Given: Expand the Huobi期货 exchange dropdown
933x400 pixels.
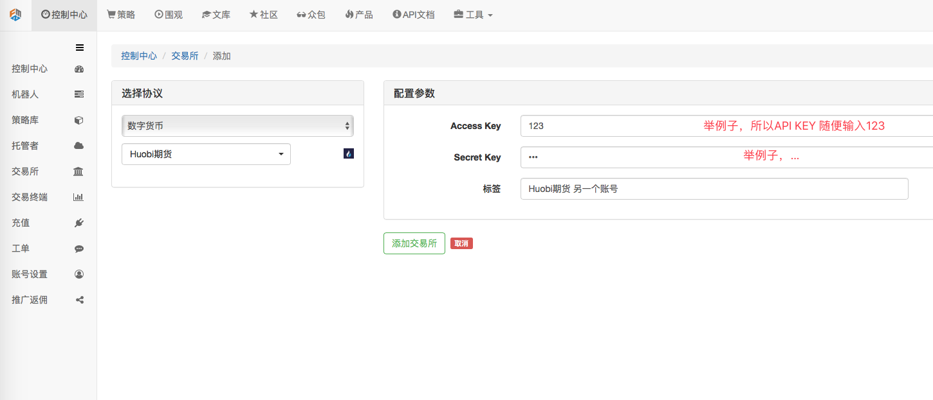Looking at the screenshot, I should 206,154.
